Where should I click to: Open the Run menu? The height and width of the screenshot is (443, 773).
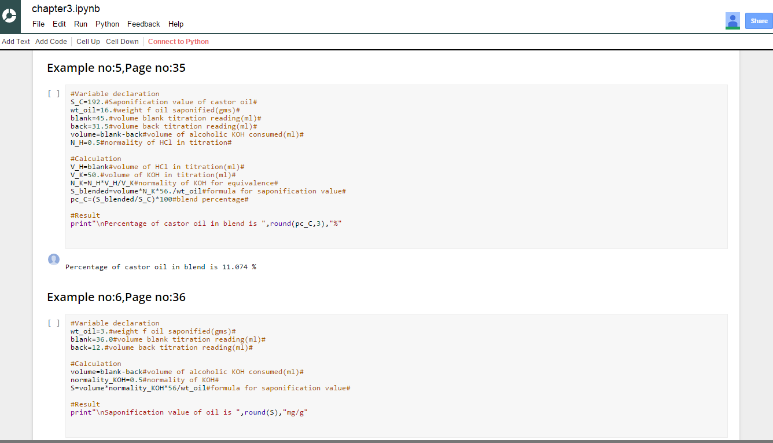point(80,24)
